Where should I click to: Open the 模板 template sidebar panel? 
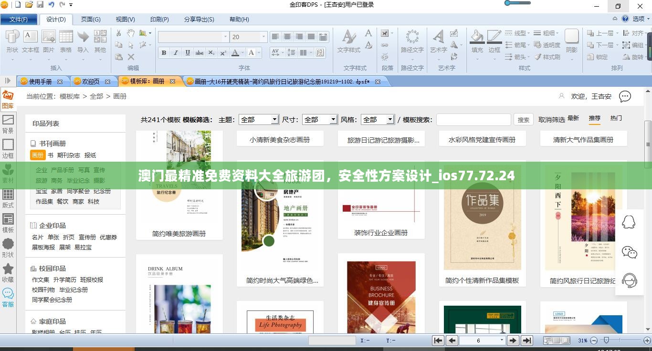click(x=8, y=223)
